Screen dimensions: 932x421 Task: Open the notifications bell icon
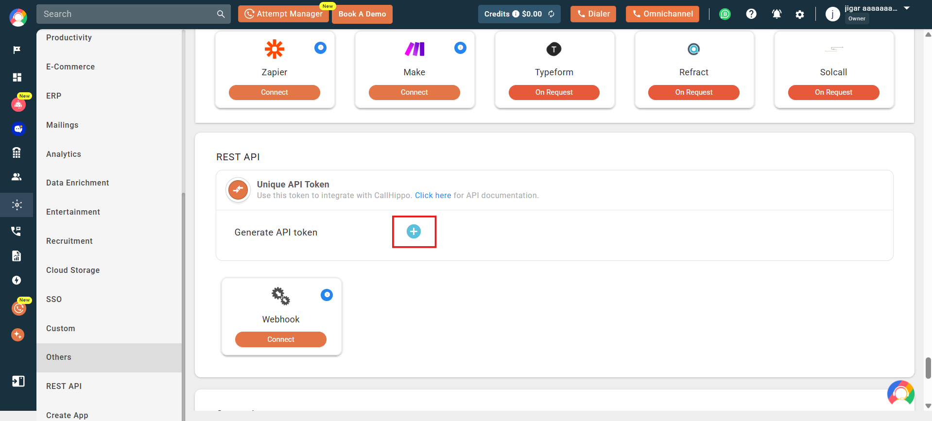tap(777, 14)
